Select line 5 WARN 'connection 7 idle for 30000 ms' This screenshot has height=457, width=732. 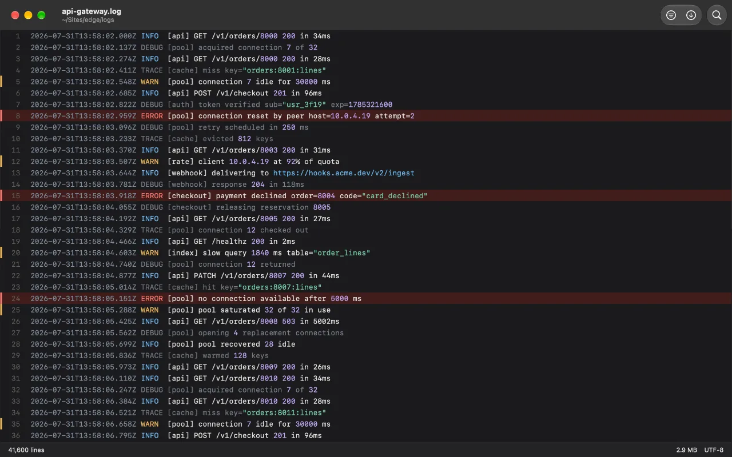[366, 82]
